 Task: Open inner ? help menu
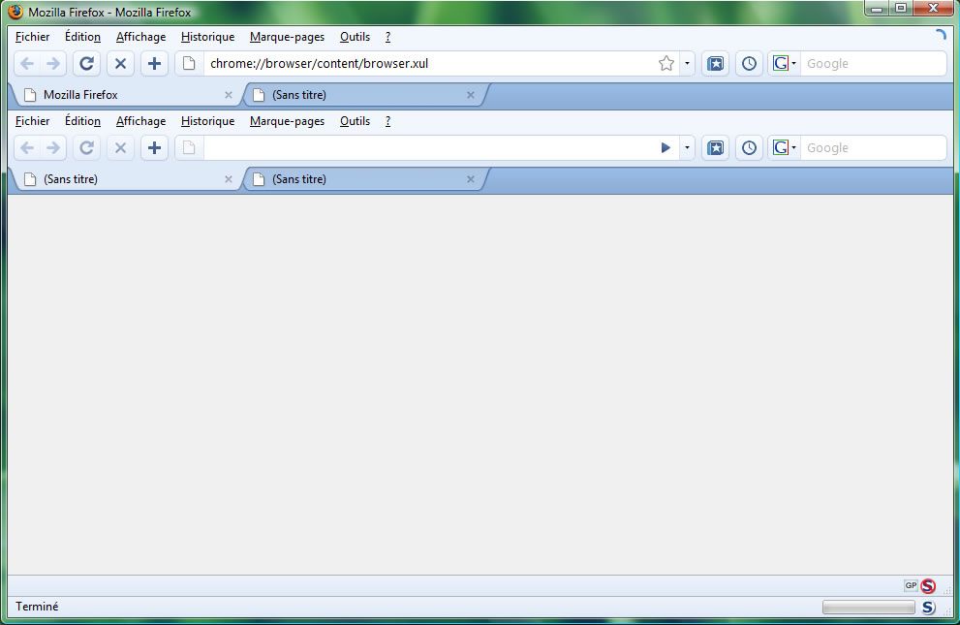tap(387, 121)
